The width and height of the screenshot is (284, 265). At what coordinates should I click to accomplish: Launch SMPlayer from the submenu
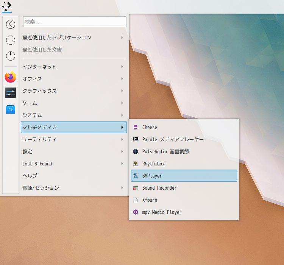pyautogui.click(x=184, y=176)
